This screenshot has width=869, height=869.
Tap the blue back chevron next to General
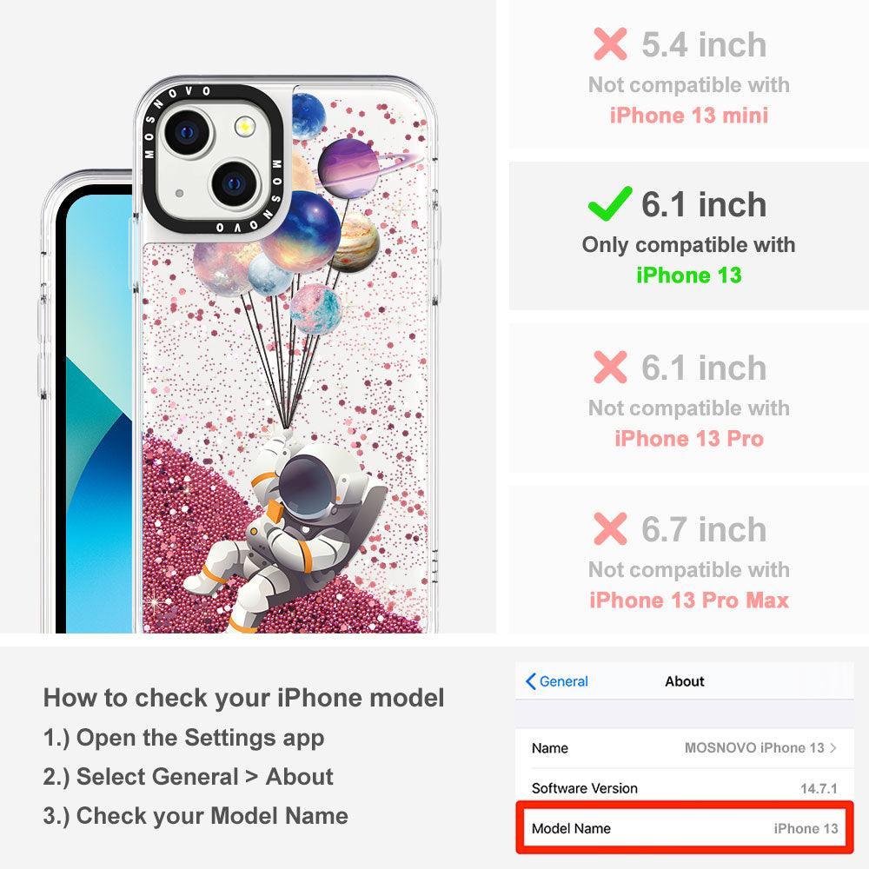point(530,681)
